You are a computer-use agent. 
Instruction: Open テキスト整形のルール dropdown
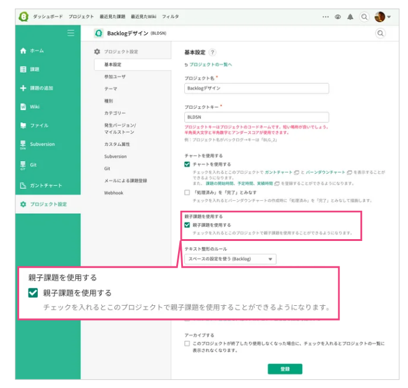230,259
